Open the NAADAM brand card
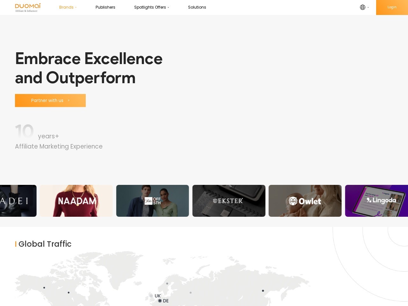The width and height of the screenshot is (408, 306). click(76, 201)
